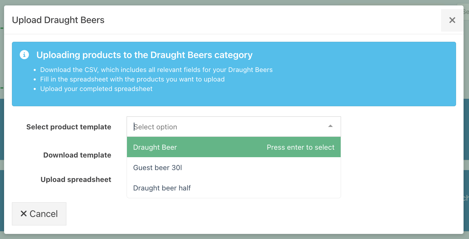Click 'Upload your completed spreadsheet' instruction line
The image size is (469, 239).
[x=96, y=89]
